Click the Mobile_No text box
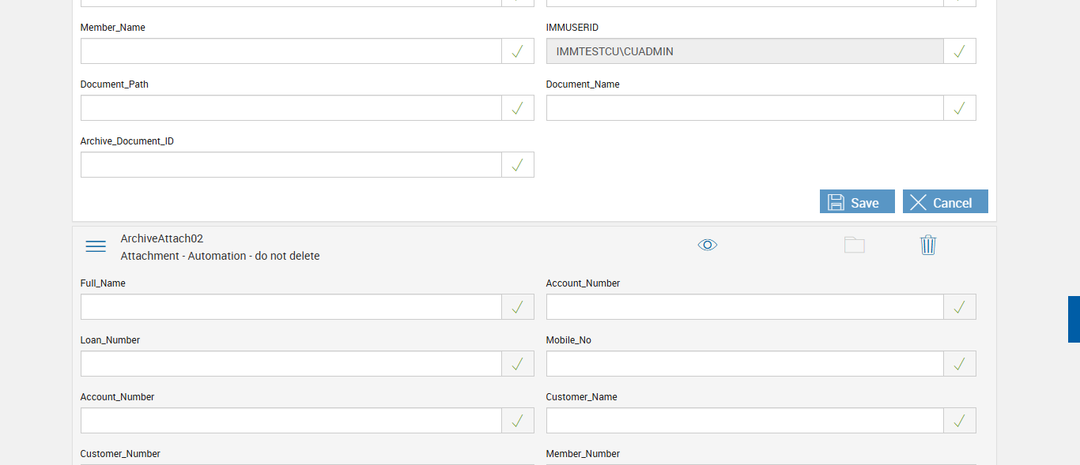The width and height of the screenshot is (1080, 465). 744,364
